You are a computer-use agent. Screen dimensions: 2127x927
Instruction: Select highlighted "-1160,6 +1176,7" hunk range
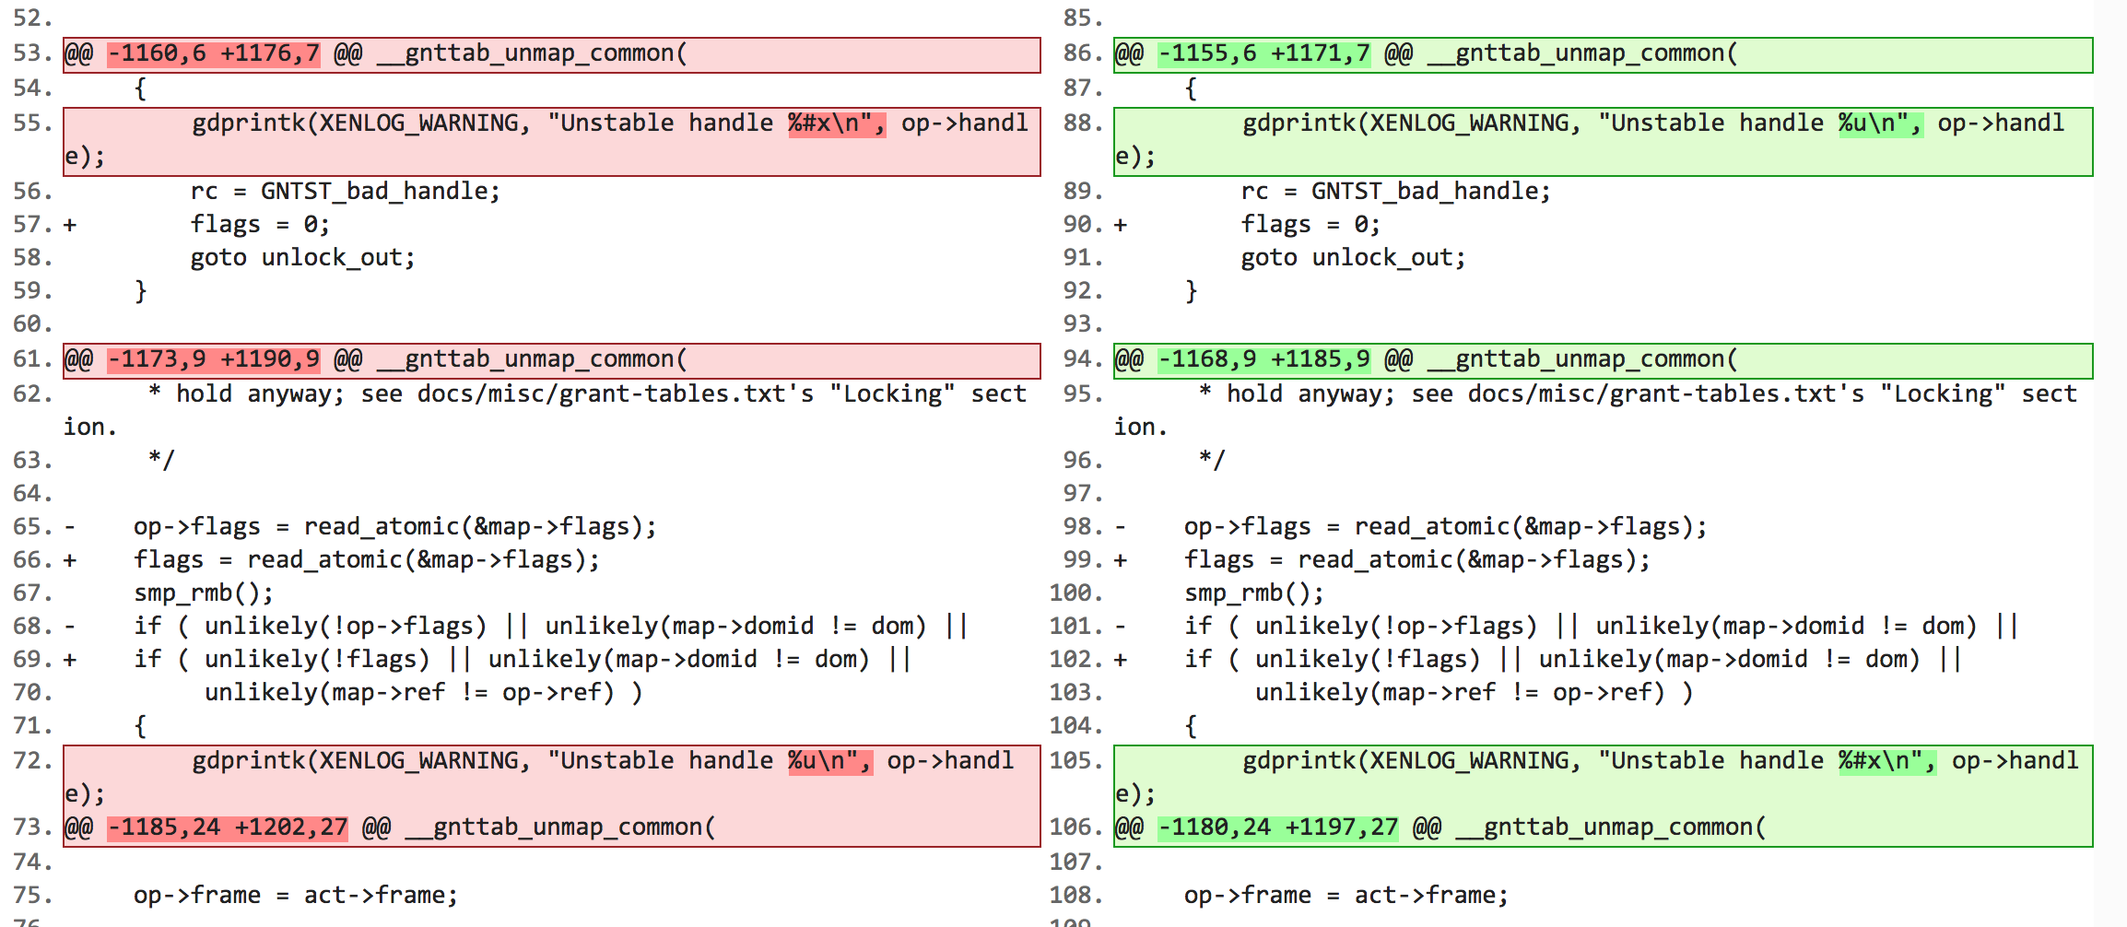tap(213, 53)
